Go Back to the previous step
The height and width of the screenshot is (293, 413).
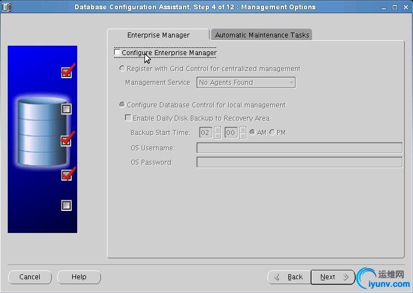[x=289, y=277]
